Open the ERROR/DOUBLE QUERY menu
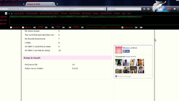 pyautogui.click(x=50, y=13)
